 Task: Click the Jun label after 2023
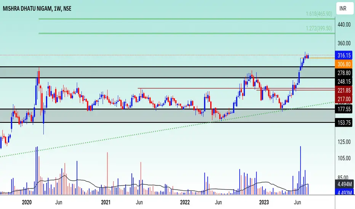(297, 202)
